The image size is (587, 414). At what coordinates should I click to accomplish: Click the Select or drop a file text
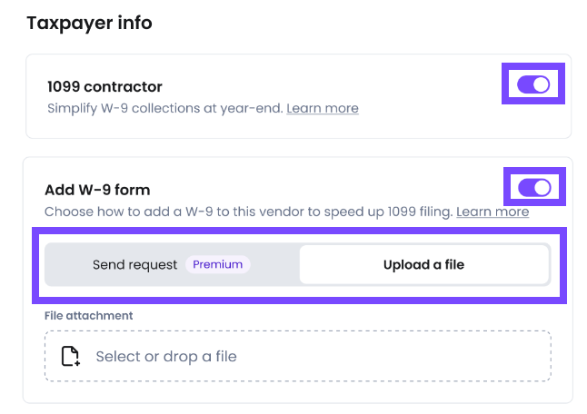pos(166,356)
